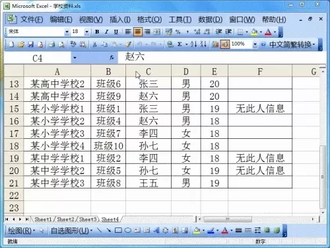Sort the data descending
The image size is (330, 248).
tap(203, 44)
